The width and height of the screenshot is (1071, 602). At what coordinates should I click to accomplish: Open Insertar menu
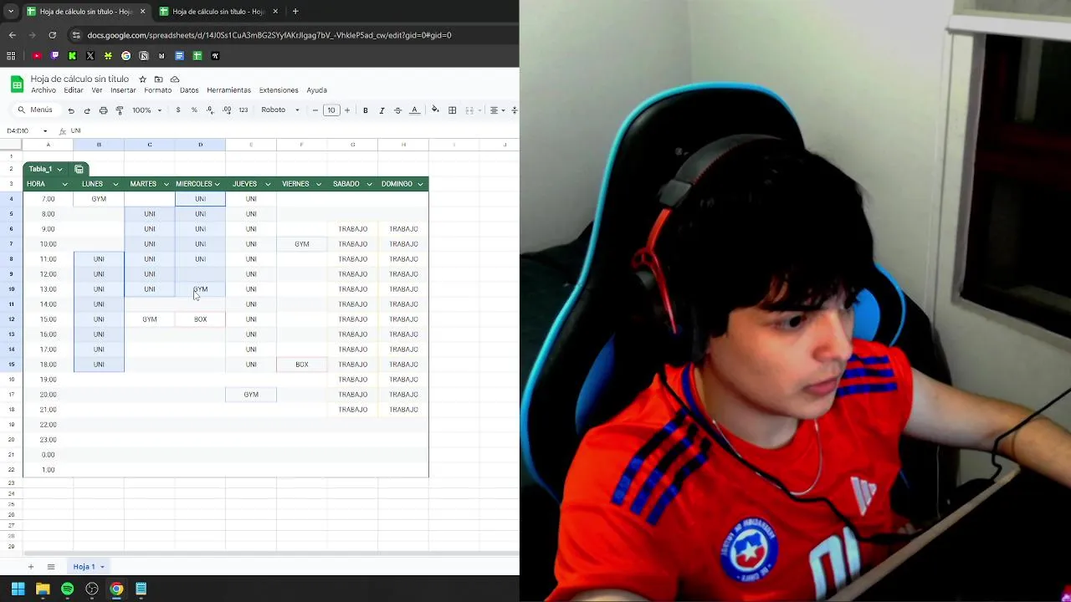(x=123, y=90)
